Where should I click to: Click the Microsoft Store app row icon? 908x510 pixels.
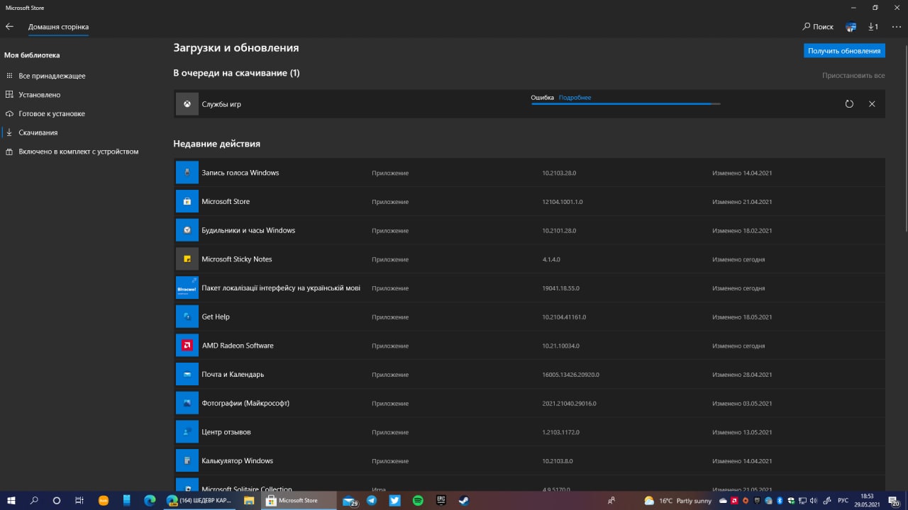(187, 201)
